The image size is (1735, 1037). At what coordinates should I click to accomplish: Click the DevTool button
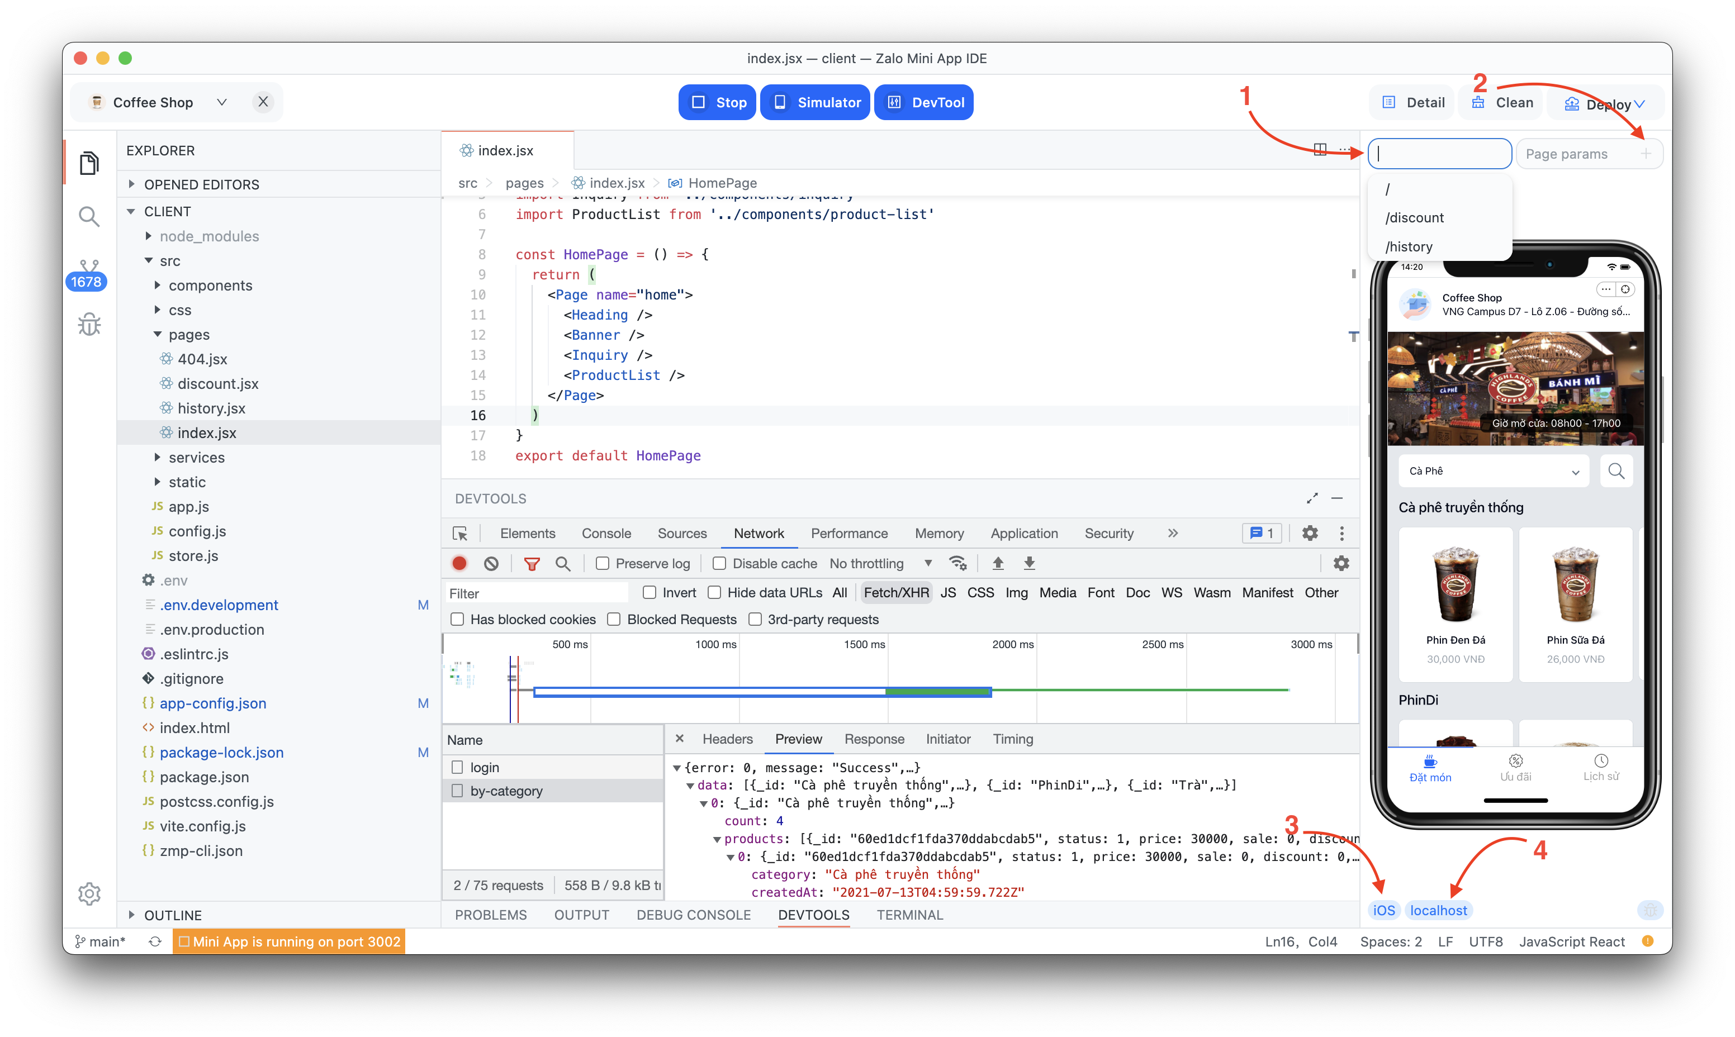[x=924, y=102]
